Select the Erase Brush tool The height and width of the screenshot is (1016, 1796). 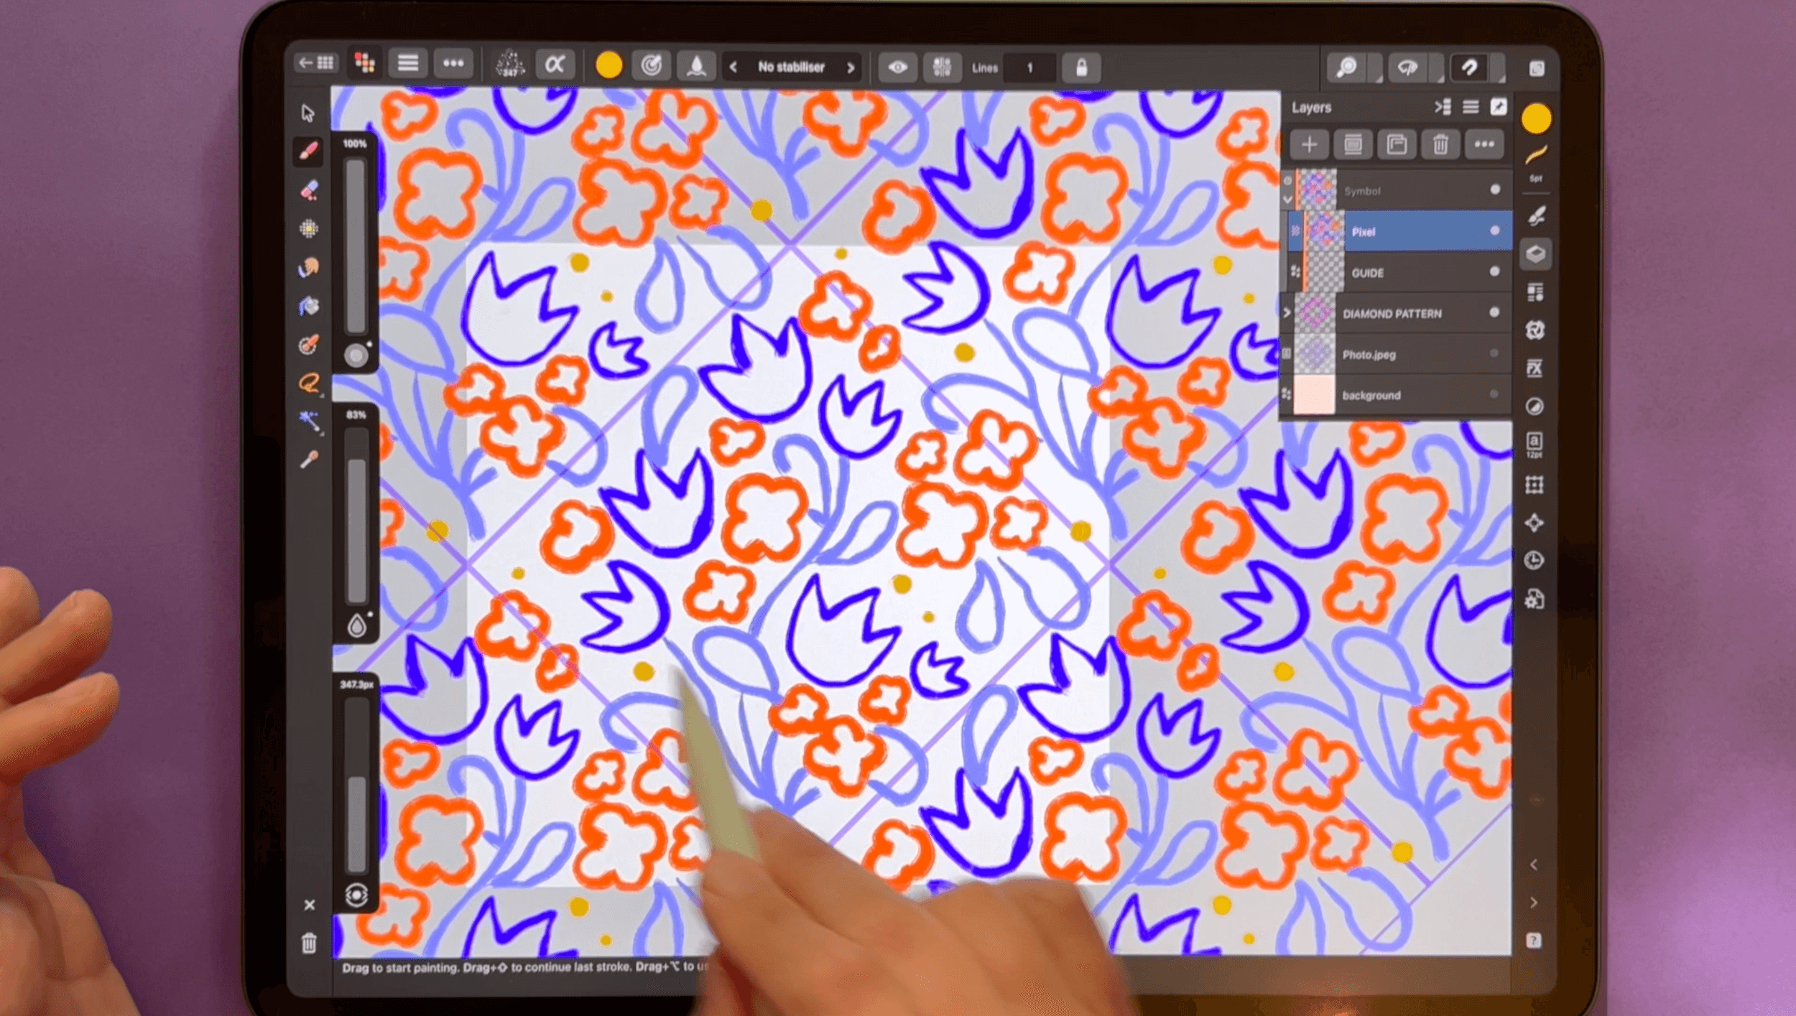pyautogui.click(x=309, y=190)
